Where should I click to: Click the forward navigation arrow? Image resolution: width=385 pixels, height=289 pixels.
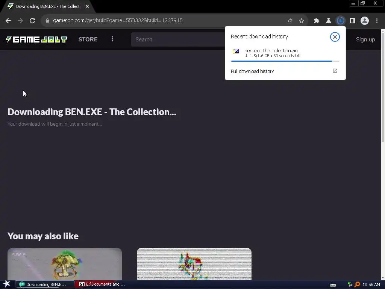point(20,21)
